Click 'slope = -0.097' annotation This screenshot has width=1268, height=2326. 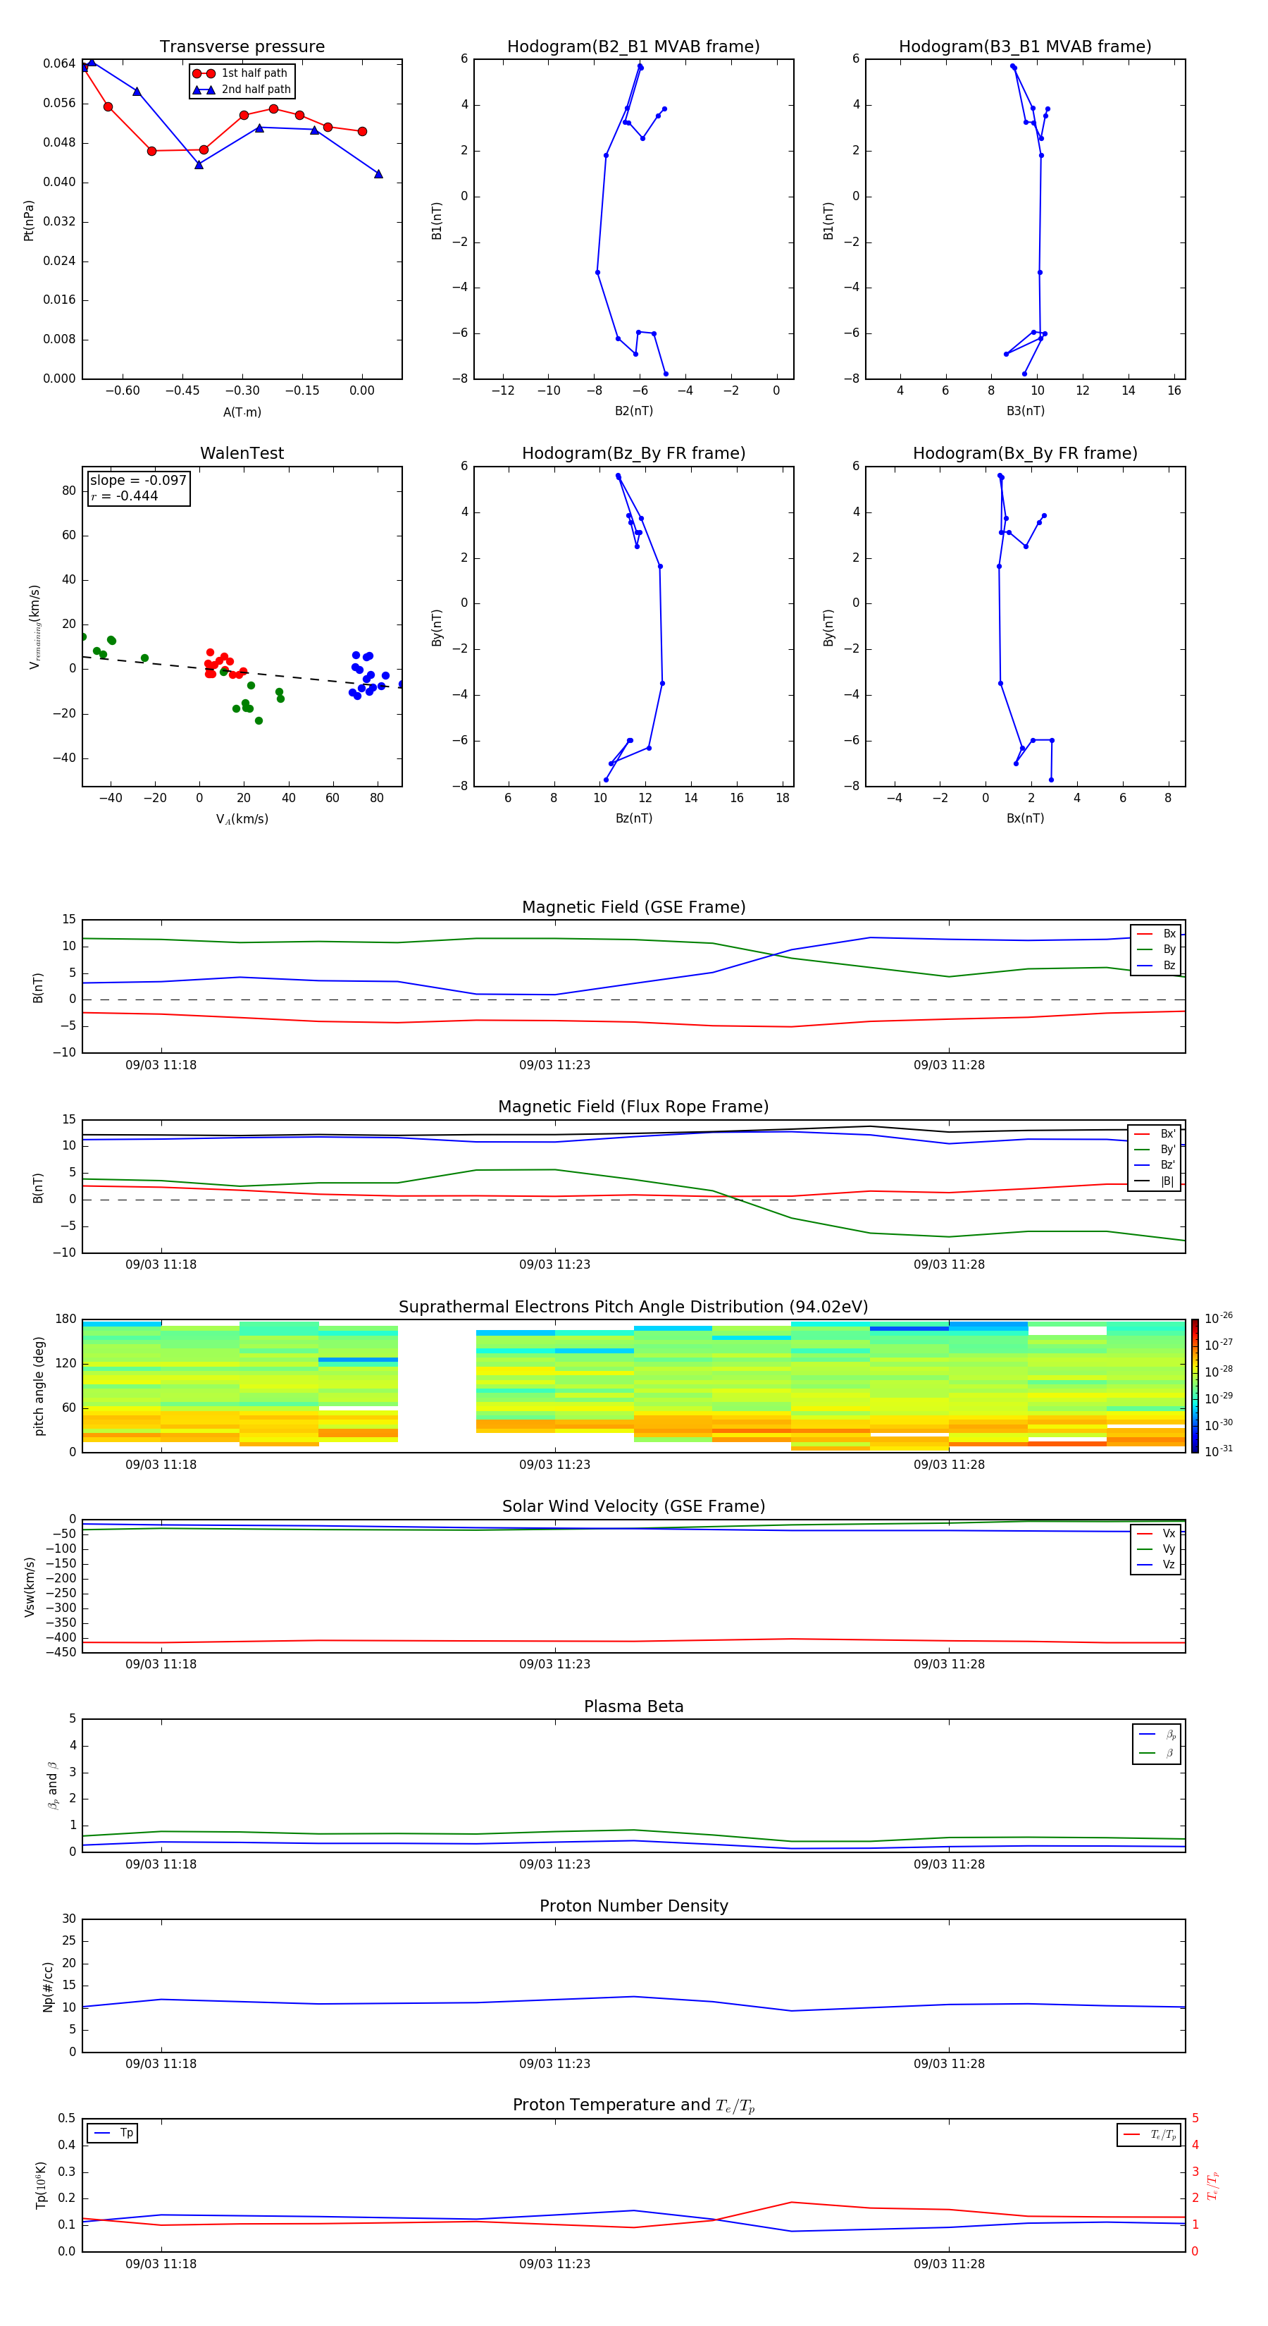(x=138, y=481)
